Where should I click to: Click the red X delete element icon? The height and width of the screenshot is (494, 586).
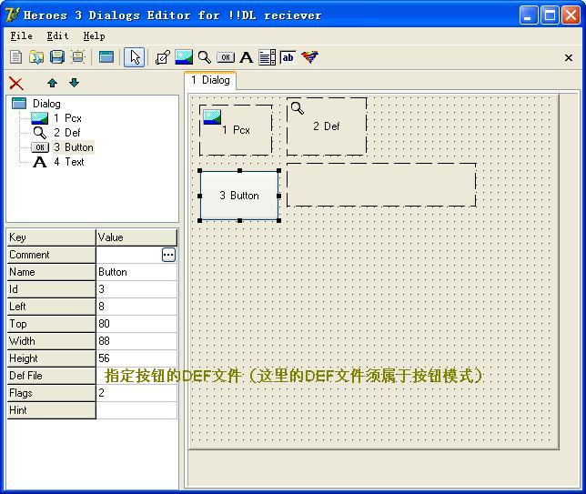tap(15, 83)
